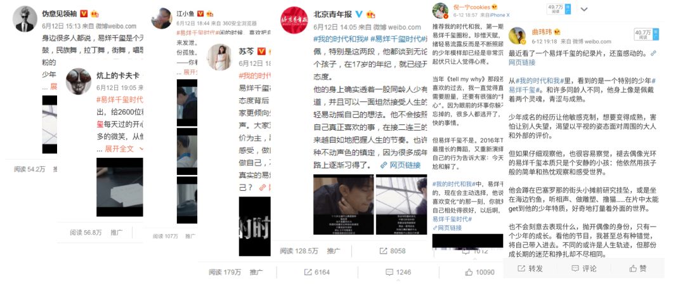Screen dimensions: 685x286
Task: Open 苏芩's profile avatar
Action: pos(219,57)
